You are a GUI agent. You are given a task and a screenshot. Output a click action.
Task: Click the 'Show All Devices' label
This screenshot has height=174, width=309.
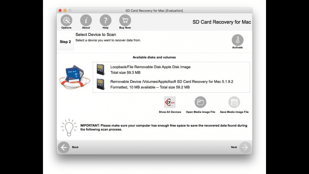(170, 112)
